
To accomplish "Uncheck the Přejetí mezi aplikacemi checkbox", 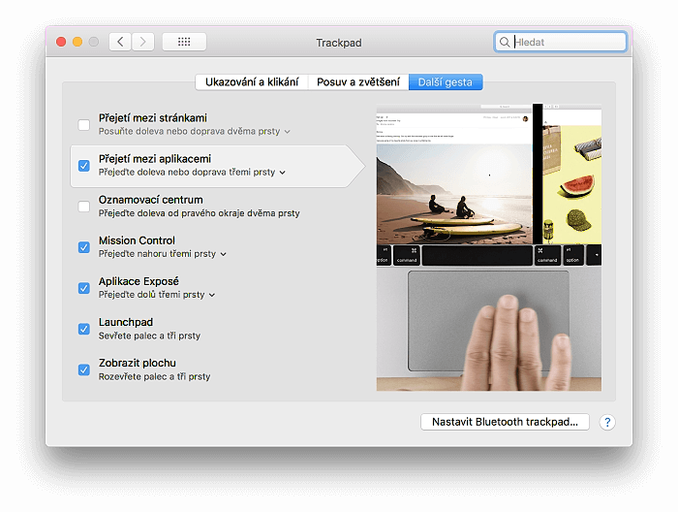I will [84, 166].
